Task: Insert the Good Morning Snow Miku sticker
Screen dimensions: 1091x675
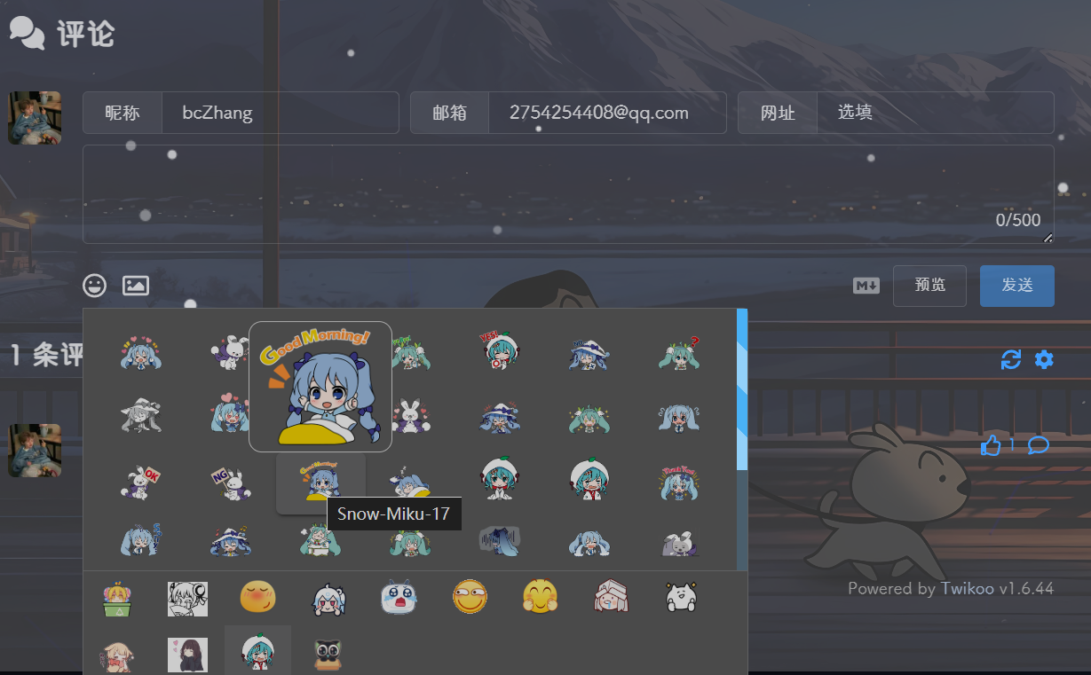Action: coord(320,483)
